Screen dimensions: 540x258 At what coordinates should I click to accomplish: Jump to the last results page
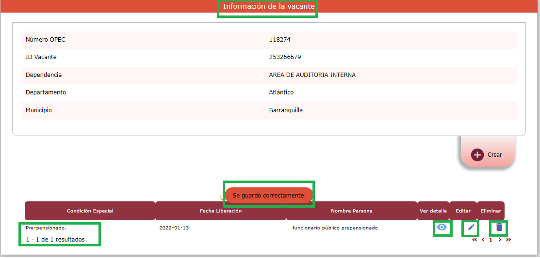508,240
